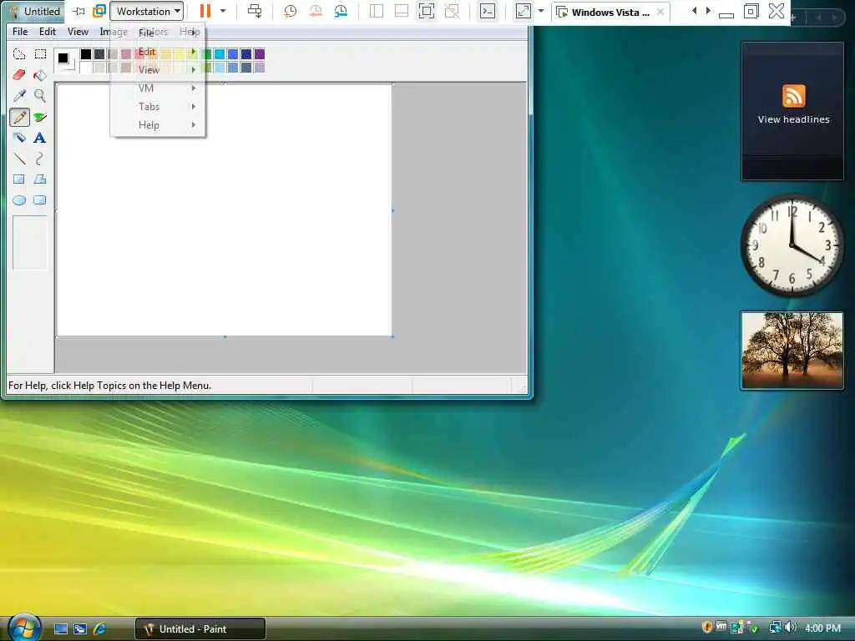
Task: Click the slide show tree photo gadget
Action: [x=792, y=351]
